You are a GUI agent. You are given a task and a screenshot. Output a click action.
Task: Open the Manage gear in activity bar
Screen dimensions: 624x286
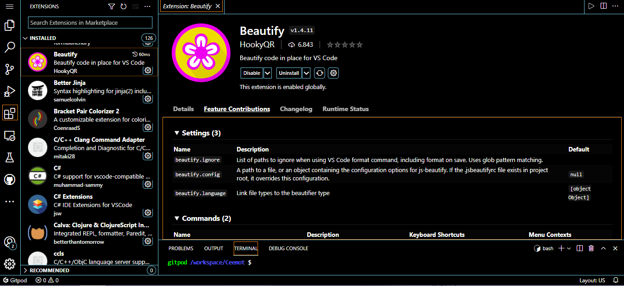10,264
